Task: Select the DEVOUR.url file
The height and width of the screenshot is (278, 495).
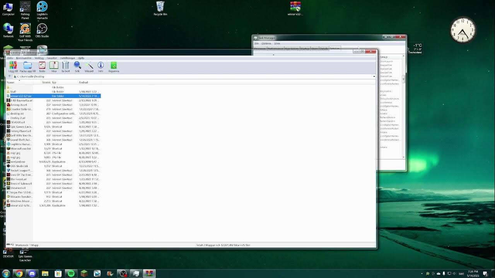Action: pos(53,122)
